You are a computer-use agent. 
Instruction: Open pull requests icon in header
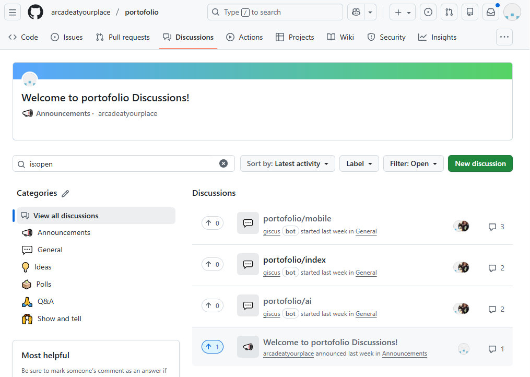tap(449, 12)
